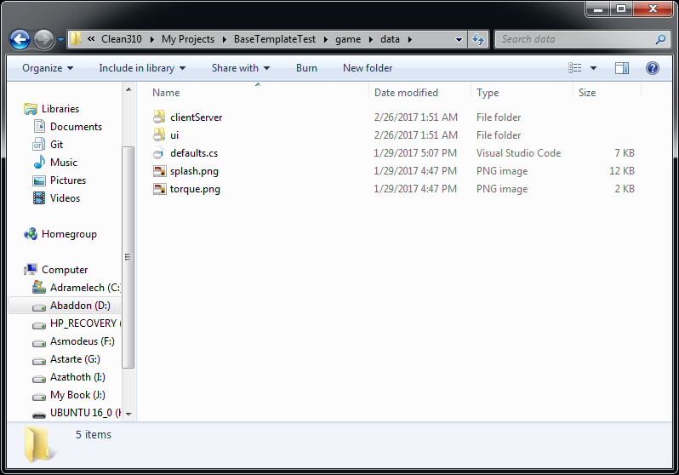The image size is (679, 475).
Task: Click My Projects breadcrumb segment
Action: point(188,39)
